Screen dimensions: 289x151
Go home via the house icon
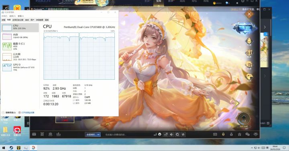(x=239, y=135)
